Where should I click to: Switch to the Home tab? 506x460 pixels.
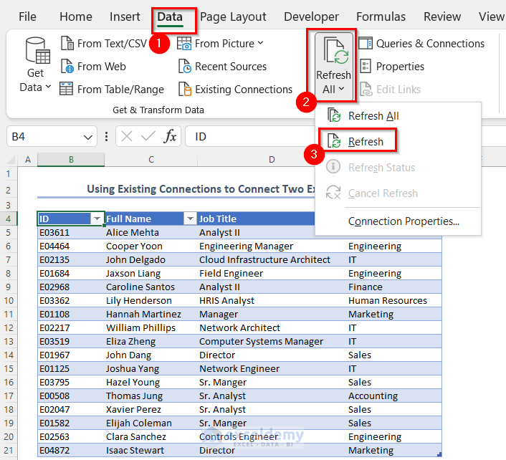tap(76, 16)
